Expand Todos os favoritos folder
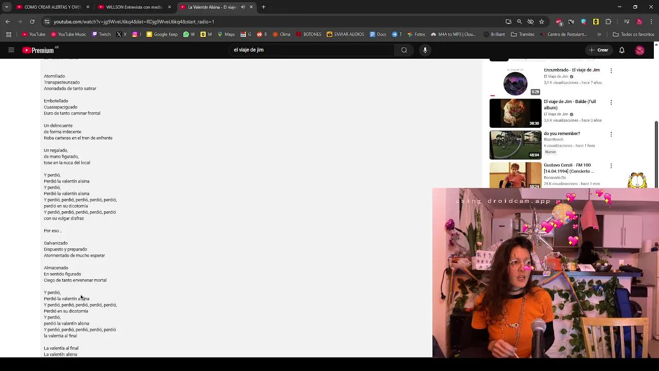The width and height of the screenshot is (659, 371). point(634,35)
